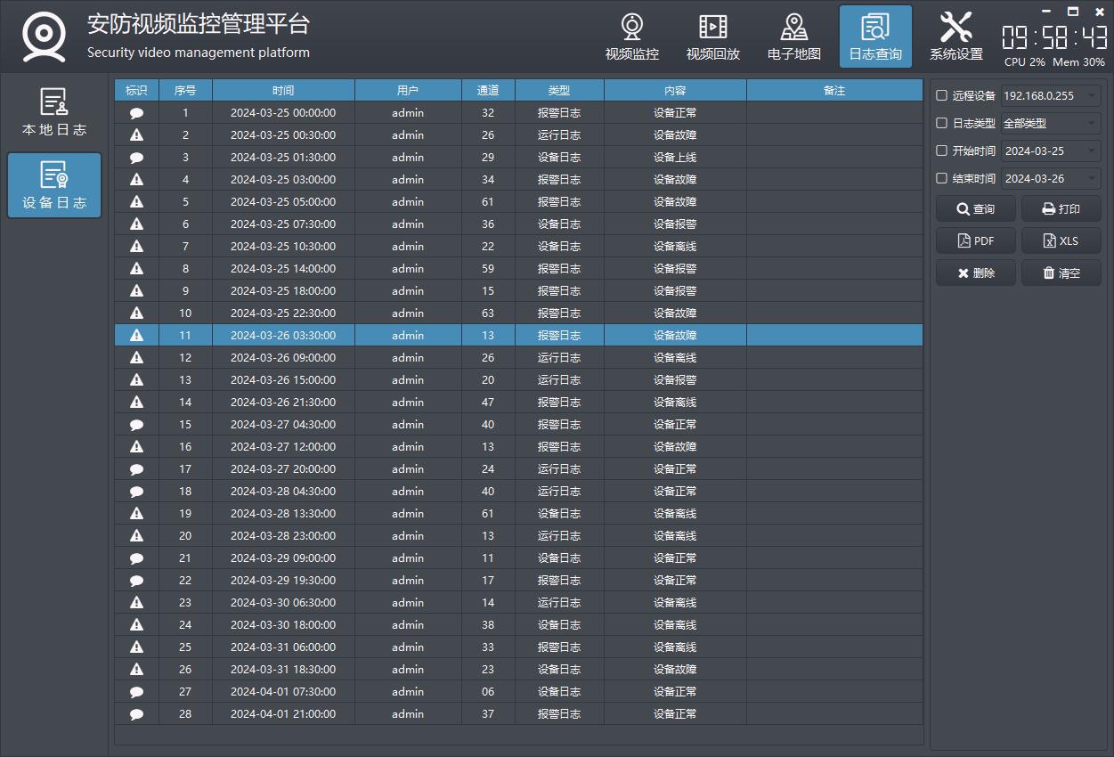Enable the 远程设备 remote device checkbox
The width and height of the screenshot is (1114, 757).
[x=942, y=96]
